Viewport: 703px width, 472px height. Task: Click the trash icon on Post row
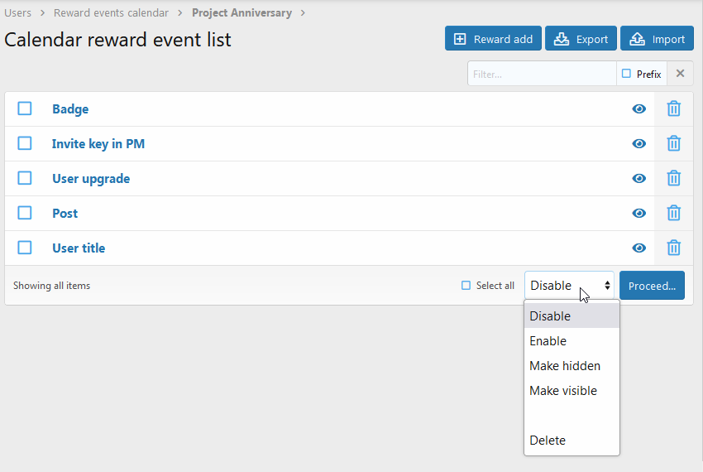point(673,213)
